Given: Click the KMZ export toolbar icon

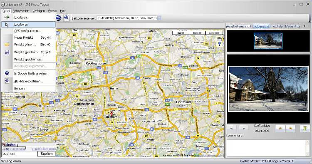Looking at the screenshot, I should pyautogui.click(x=66, y=18).
